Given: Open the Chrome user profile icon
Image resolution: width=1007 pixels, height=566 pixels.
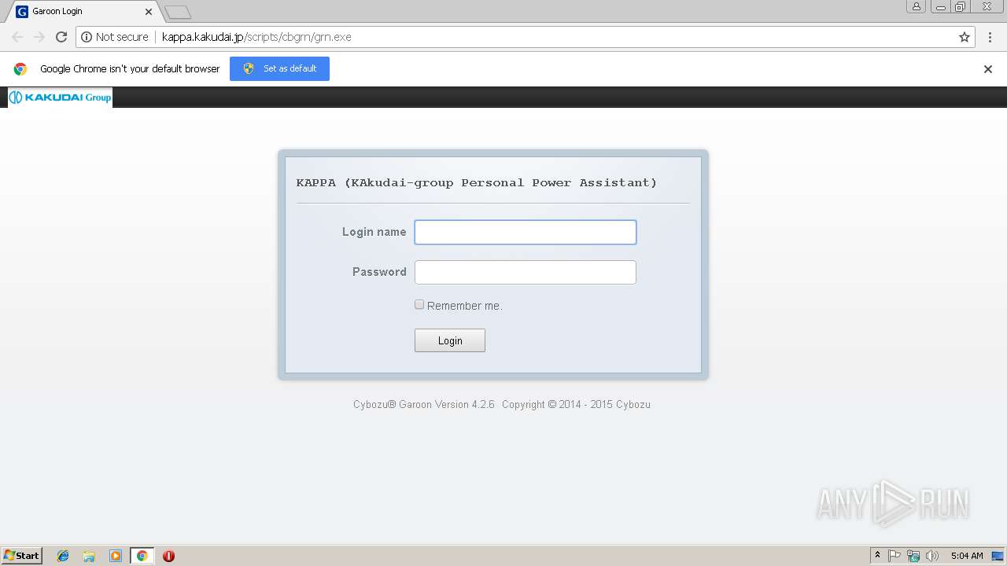Looking at the screenshot, I should pyautogui.click(x=917, y=6).
